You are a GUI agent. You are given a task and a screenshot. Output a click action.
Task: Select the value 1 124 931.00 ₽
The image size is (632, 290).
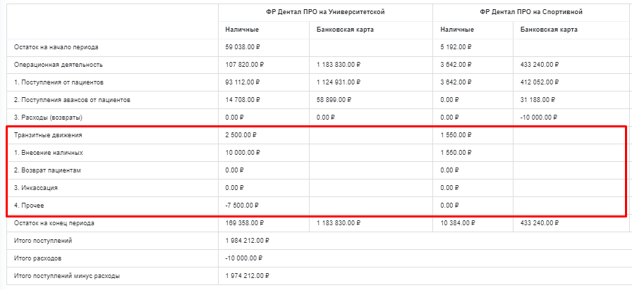(339, 82)
